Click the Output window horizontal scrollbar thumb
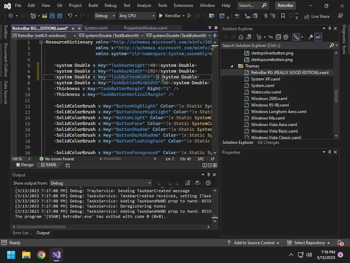The width and height of the screenshot is (350, 263). pos(41,227)
